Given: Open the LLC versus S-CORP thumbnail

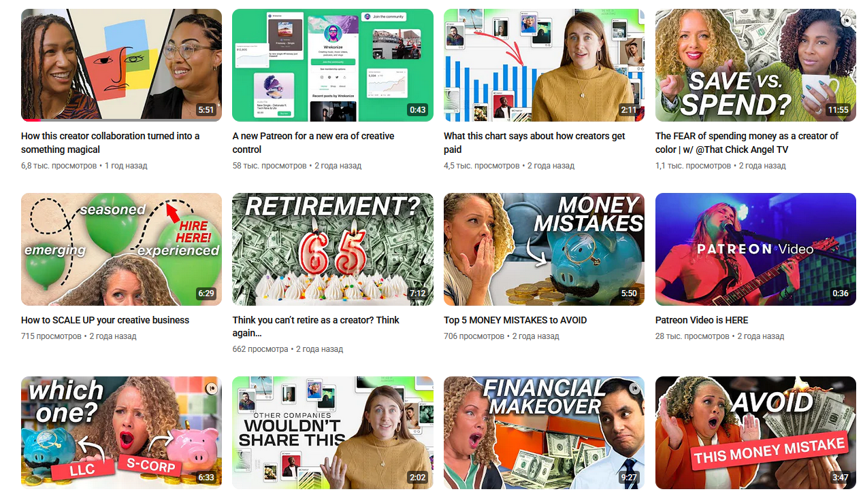Looking at the screenshot, I should pos(121,433).
